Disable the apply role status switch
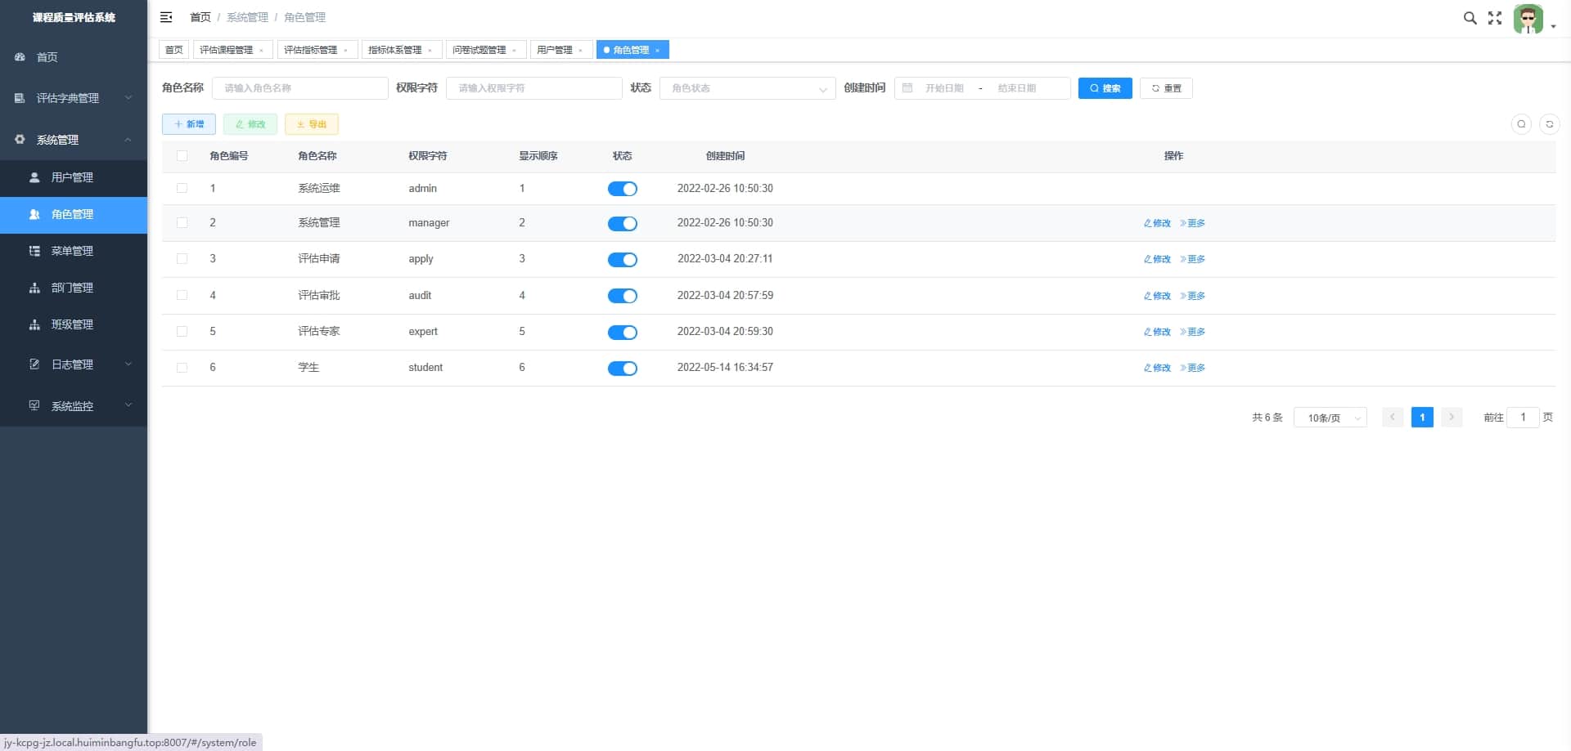Screen dimensions: 1571x751 623,260
